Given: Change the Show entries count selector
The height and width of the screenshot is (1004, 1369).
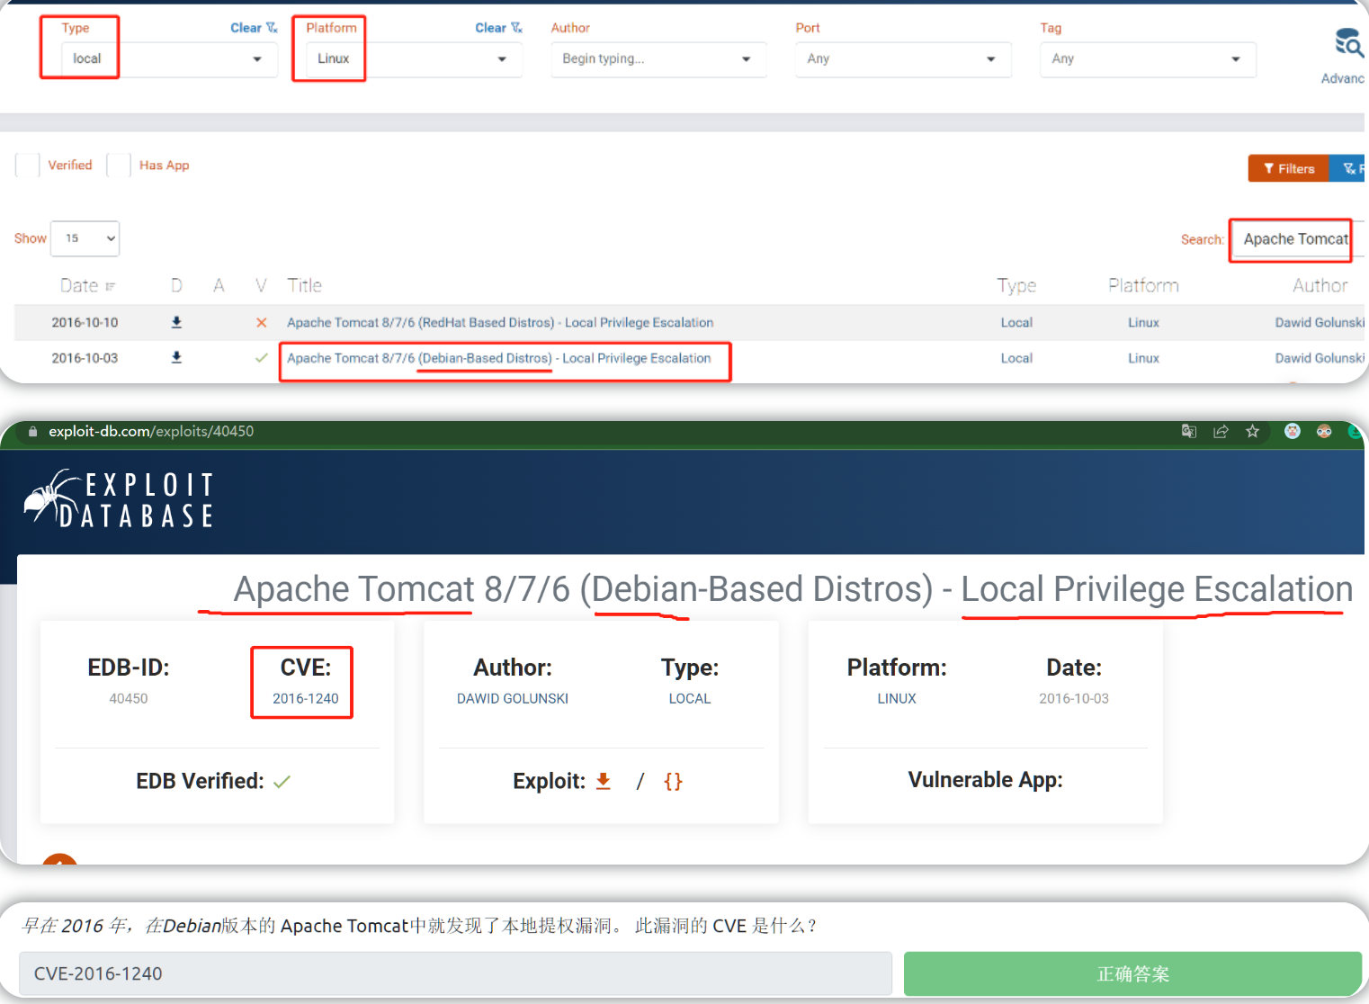Looking at the screenshot, I should (85, 238).
